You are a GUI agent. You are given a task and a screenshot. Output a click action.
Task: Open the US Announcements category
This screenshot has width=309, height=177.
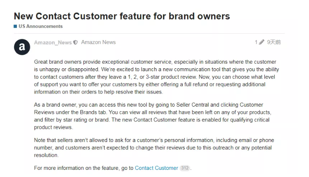40,27
